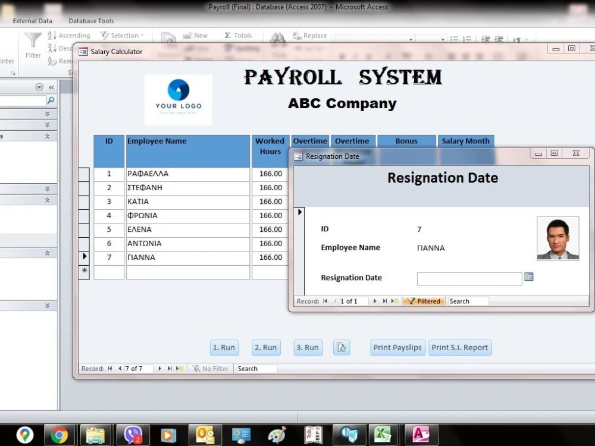Click the icon button beside 3. Run

tap(342, 347)
